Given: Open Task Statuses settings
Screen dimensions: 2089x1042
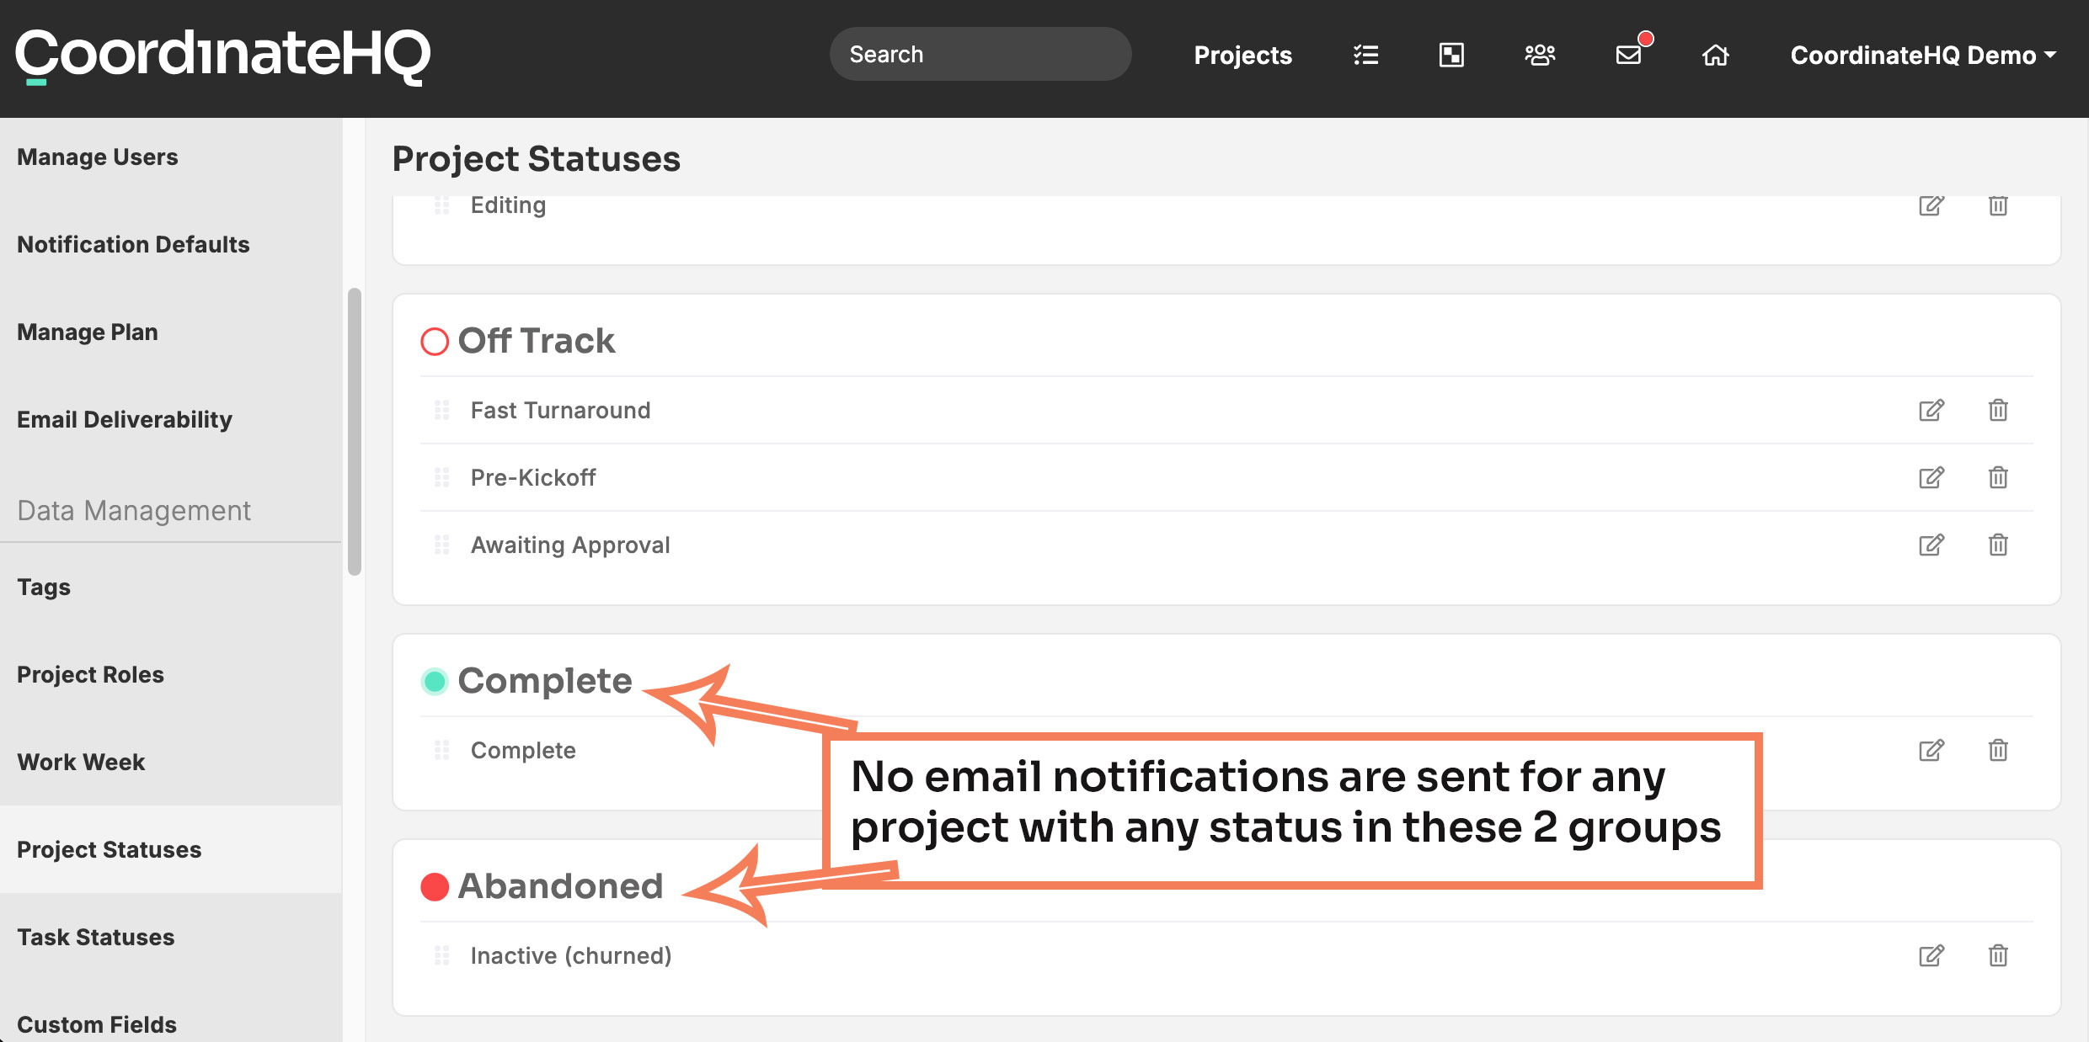Looking at the screenshot, I should coord(96,937).
